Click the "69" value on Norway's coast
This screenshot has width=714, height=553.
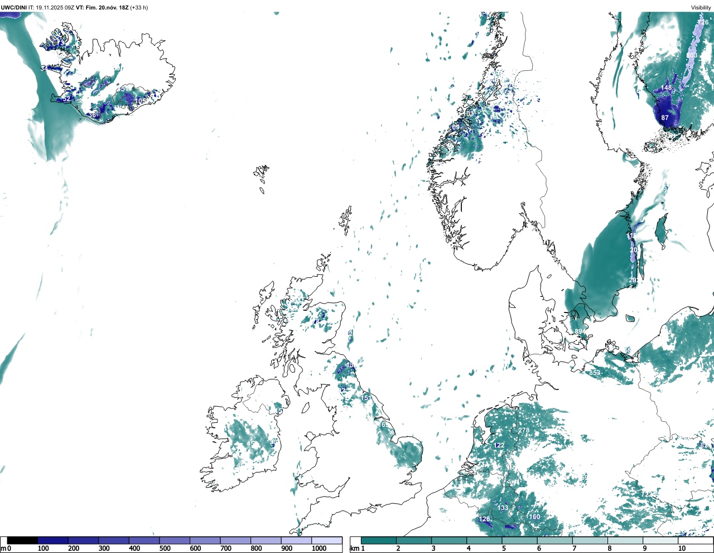456,127
